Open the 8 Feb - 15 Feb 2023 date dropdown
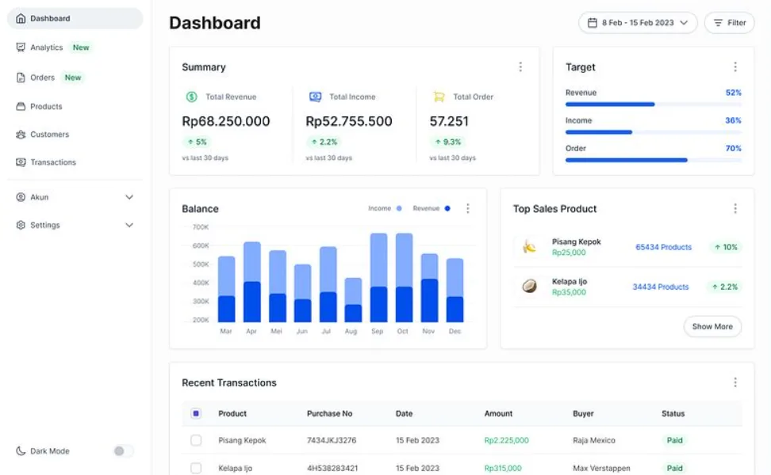The image size is (771, 475). pyautogui.click(x=638, y=23)
